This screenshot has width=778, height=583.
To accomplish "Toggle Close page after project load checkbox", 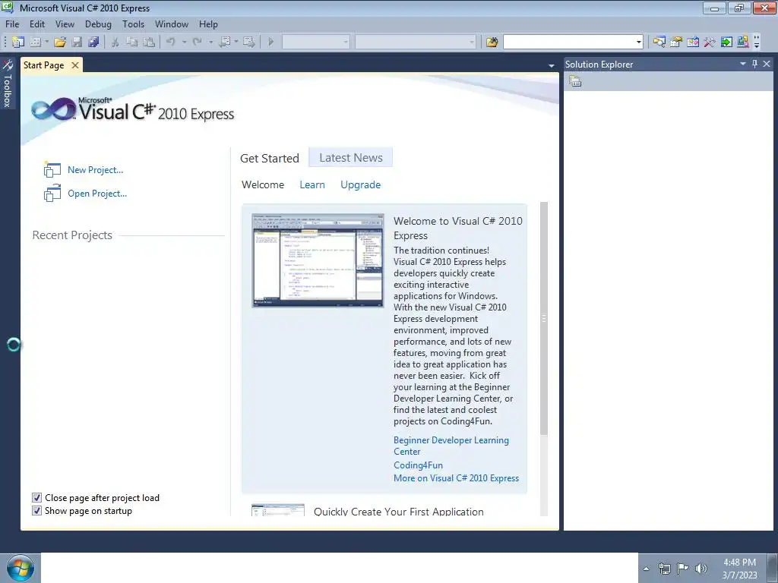I will pos(36,498).
